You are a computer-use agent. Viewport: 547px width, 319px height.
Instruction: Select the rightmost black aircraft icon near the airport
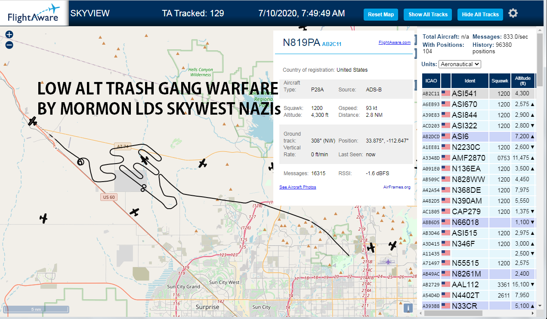pos(392,245)
